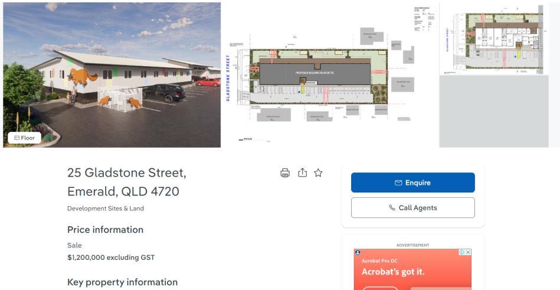The height and width of the screenshot is (290, 560).
Task: Click the printer icon to print listing
Action: (285, 173)
